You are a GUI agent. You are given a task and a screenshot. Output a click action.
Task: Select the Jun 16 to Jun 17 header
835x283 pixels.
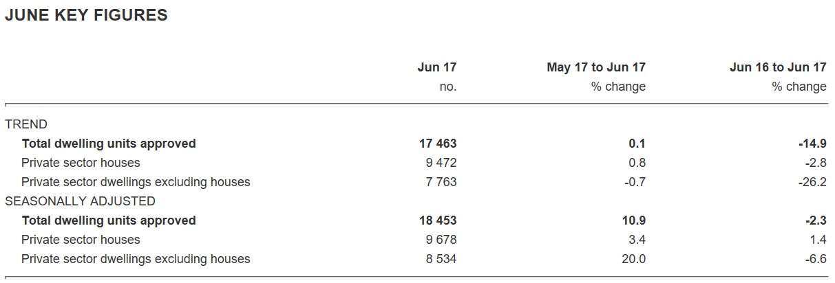(778, 67)
